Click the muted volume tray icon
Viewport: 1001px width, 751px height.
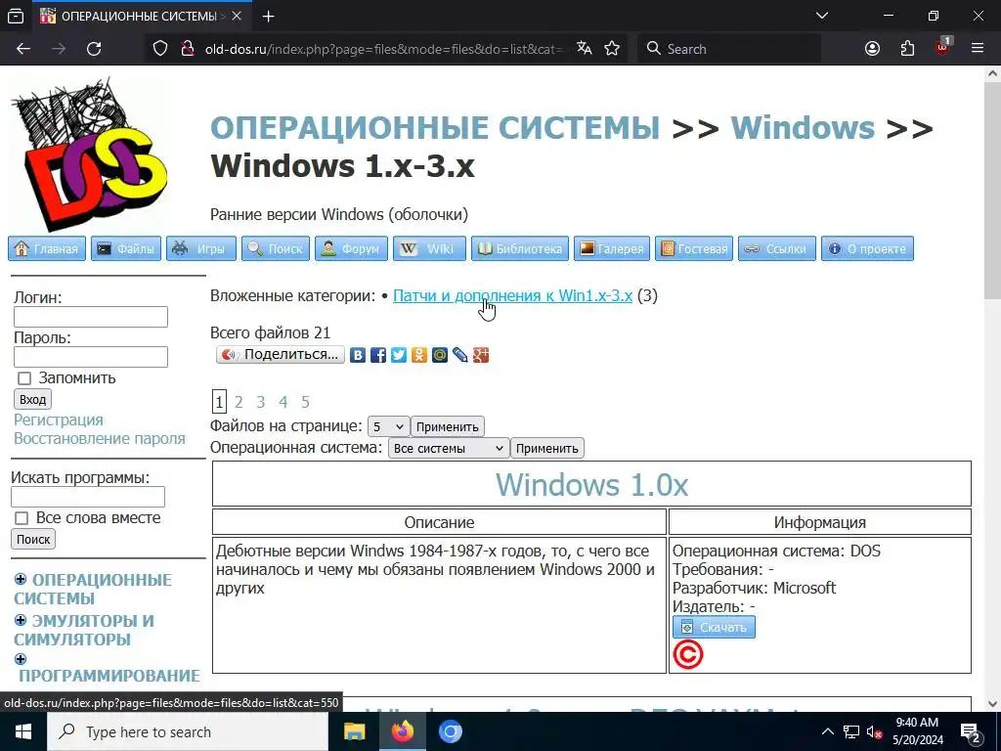click(875, 732)
